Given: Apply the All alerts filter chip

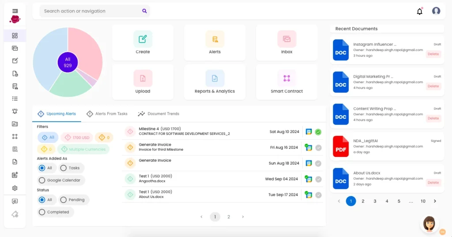Looking at the screenshot, I should click(x=48, y=137).
